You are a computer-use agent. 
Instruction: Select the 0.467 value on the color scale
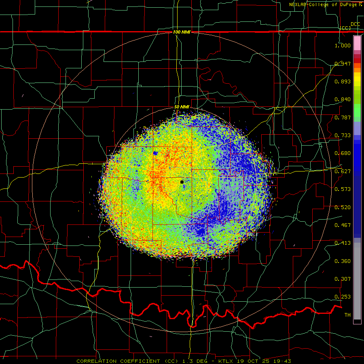coord(343,225)
